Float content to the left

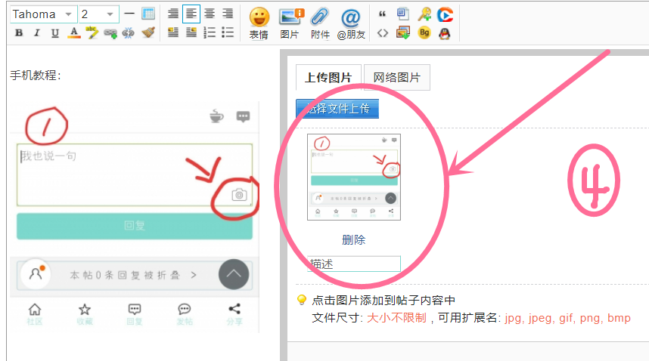point(173,32)
